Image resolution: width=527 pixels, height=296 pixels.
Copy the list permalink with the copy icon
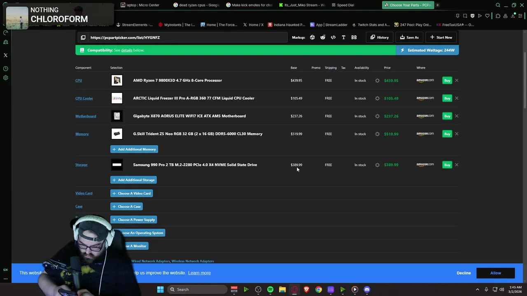click(83, 37)
